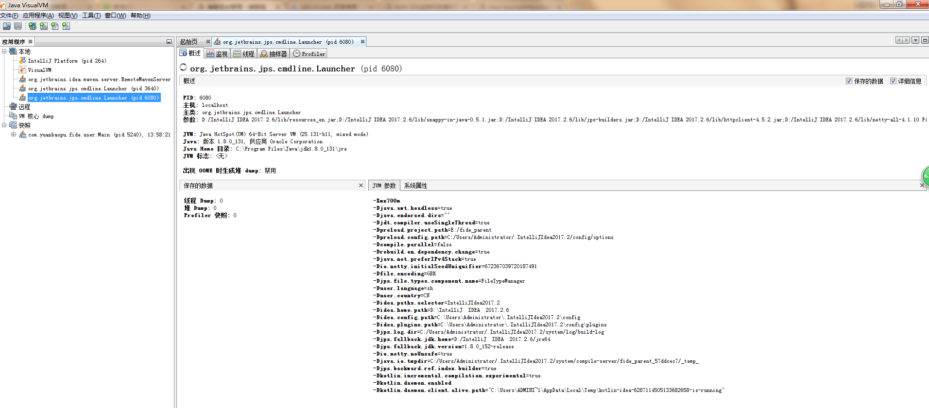Click the -Duser.language=zh argument line

click(x=403, y=288)
